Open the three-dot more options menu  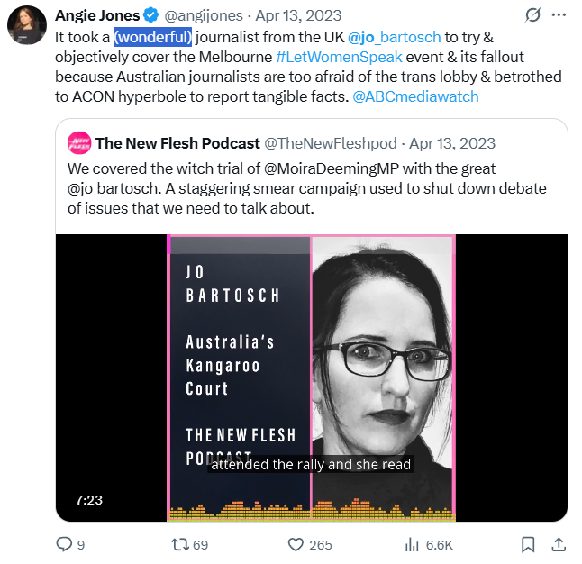(x=559, y=15)
